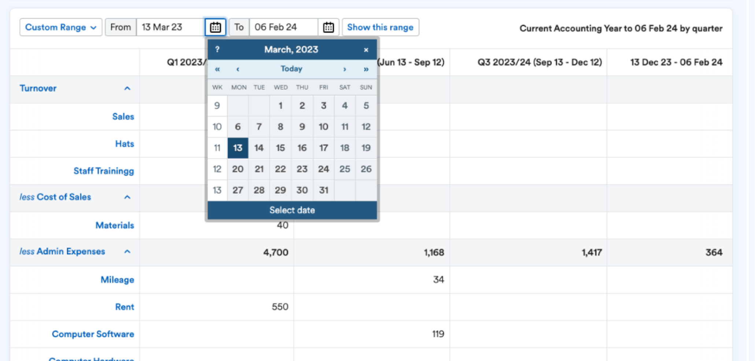This screenshot has height=361, width=755.
Task: Select March 29 in the calendar
Action: pos(281,190)
